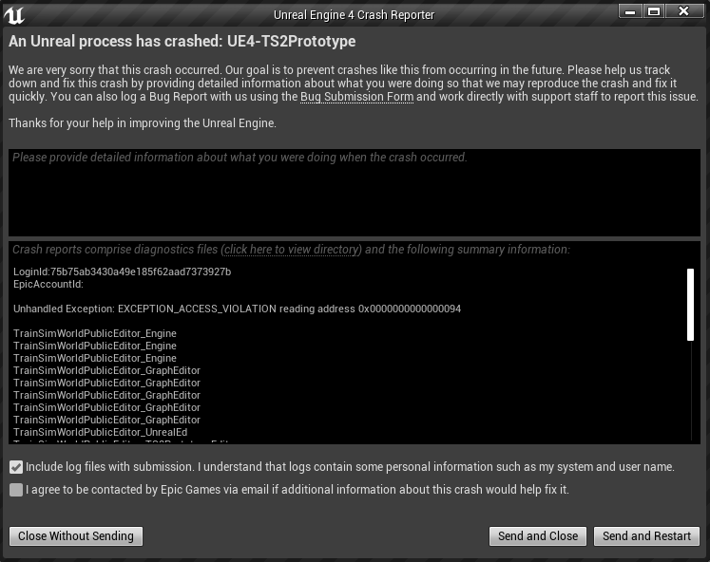Close the Crash Reporter with the X button
710x562 pixels.
682,10
